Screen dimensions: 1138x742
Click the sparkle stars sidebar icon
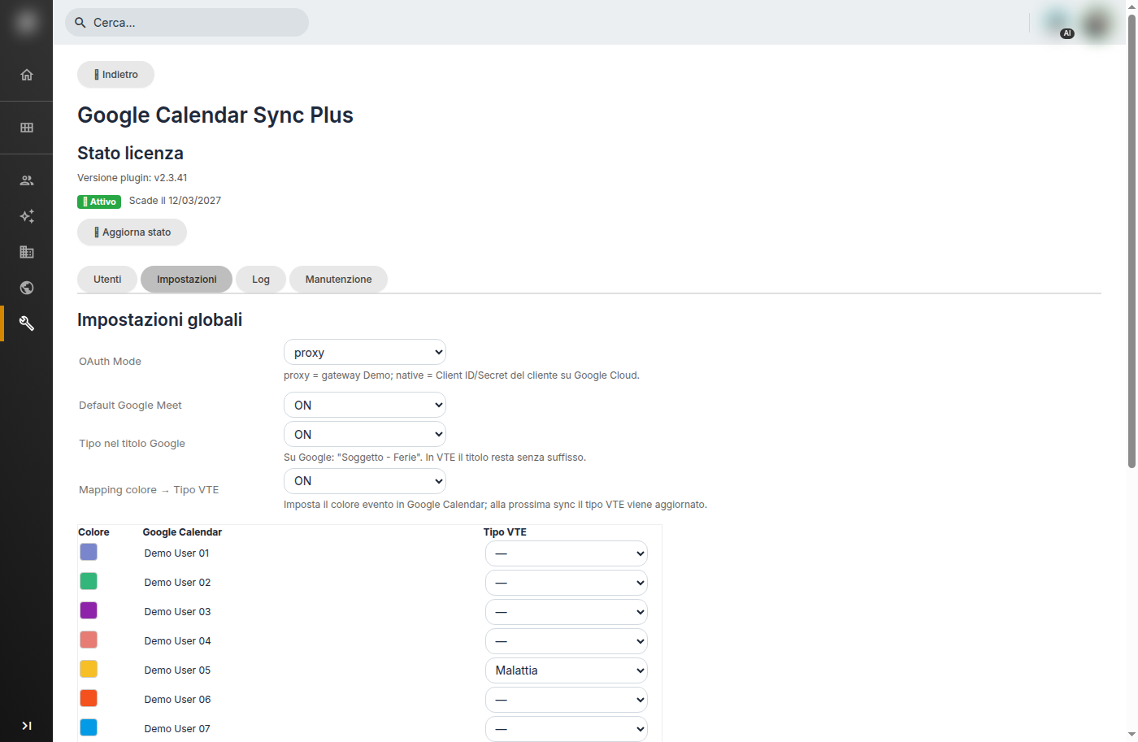[27, 216]
